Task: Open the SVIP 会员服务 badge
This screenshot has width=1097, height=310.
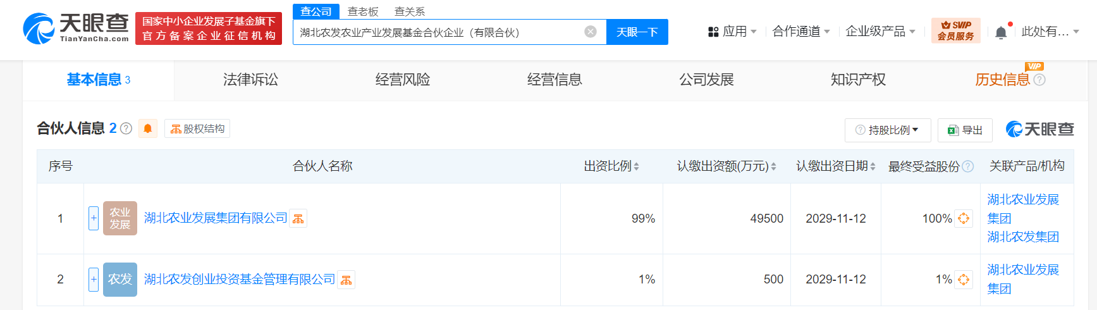Action: (955, 31)
